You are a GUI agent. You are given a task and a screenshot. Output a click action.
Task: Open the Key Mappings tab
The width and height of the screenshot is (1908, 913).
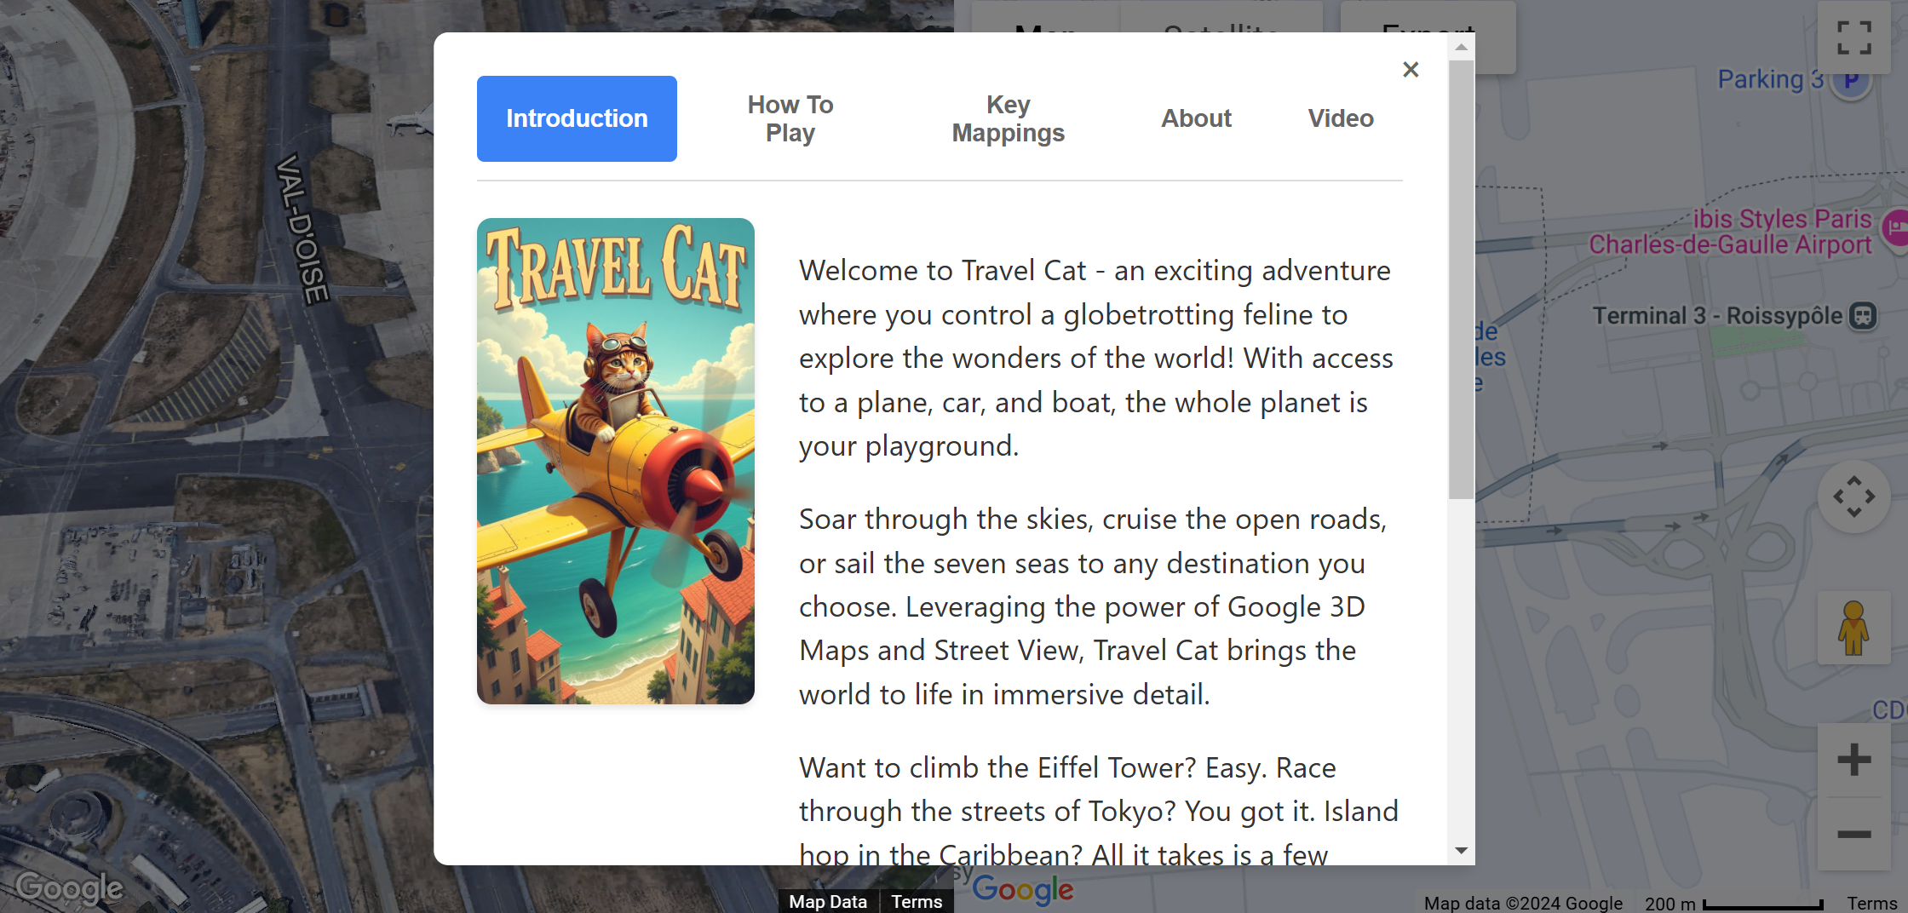(1008, 118)
